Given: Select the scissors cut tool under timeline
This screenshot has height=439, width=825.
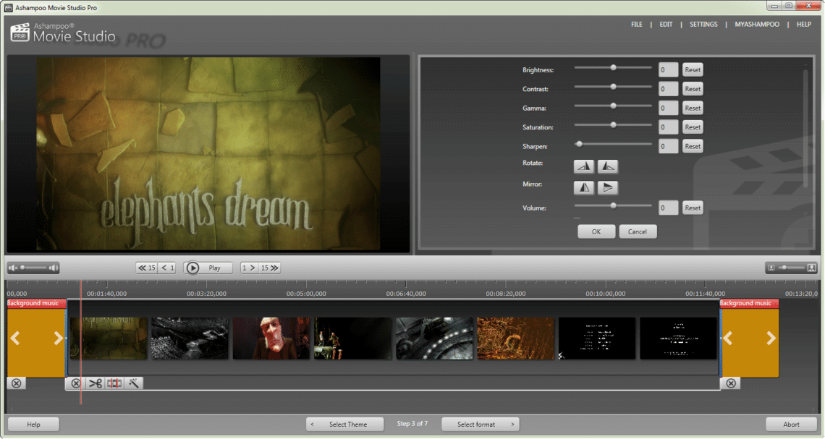Looking at the screenshot, I should (x=96, y=383).
